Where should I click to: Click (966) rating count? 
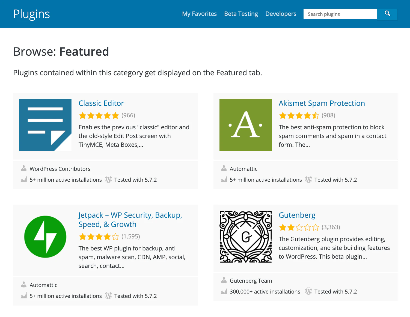point(128,115)
